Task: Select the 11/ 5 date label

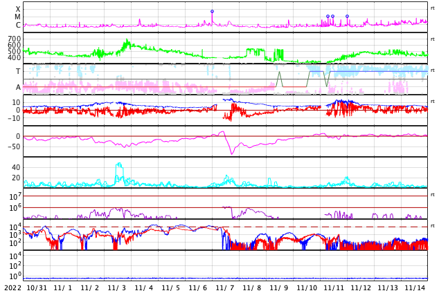Action: point(171,288)
